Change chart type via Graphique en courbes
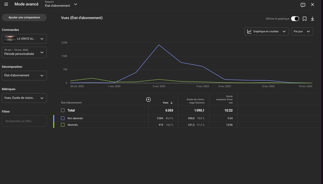 pos(266,32)
